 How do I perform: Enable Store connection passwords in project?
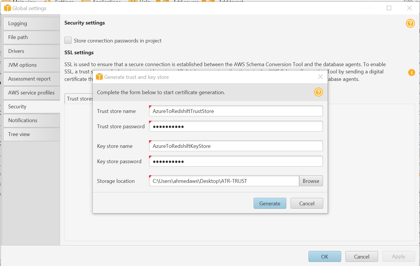[68, 40]
